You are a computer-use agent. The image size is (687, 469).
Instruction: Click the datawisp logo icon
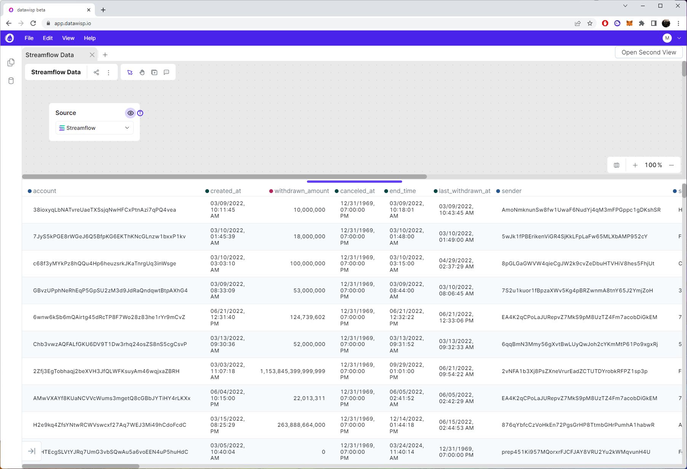pyautogui.click(x=10, y=38)
